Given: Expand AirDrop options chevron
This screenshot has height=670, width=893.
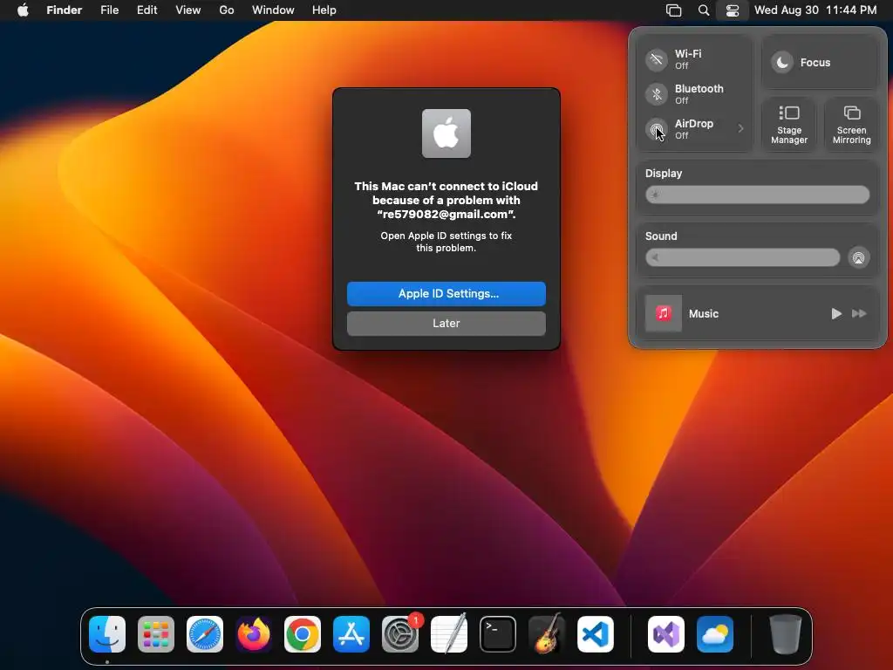Looking at the screenshot, I should point(741,128).
